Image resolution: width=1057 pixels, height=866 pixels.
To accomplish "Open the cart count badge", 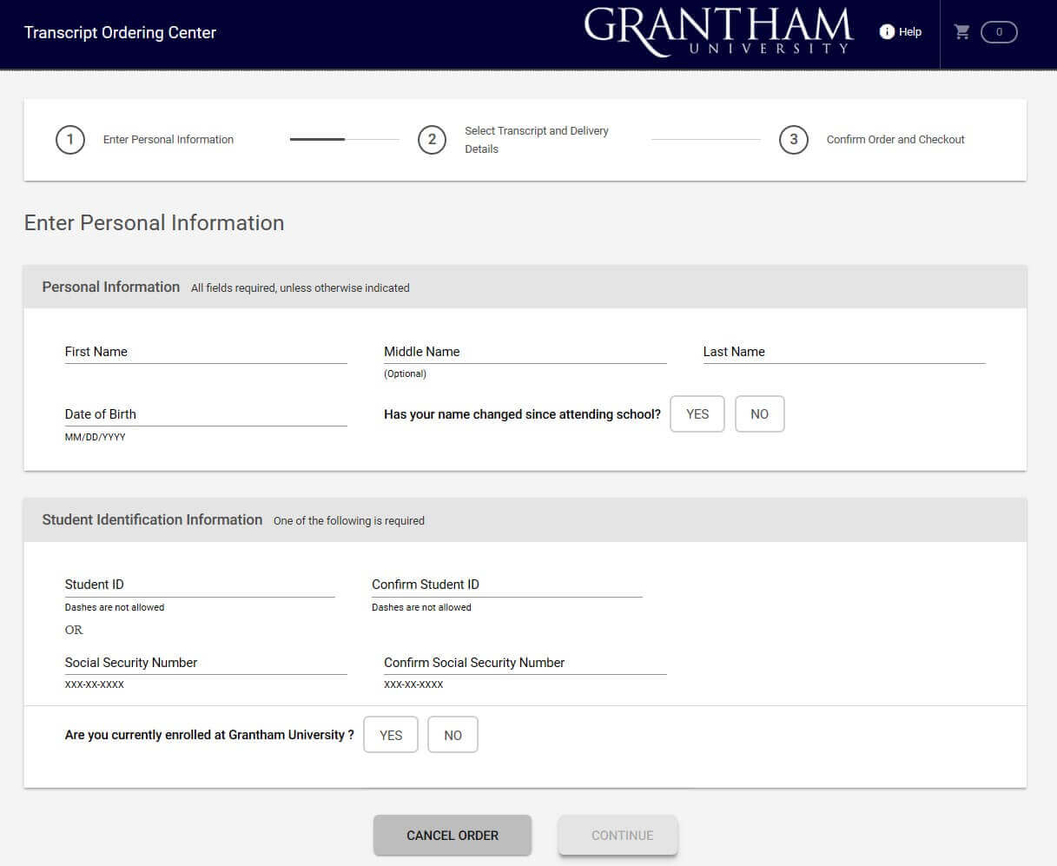I will point(999,31).
